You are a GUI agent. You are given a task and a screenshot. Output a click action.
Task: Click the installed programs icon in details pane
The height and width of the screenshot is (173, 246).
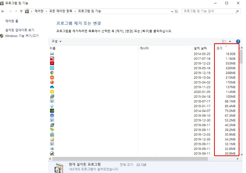[x=59, y=168]
